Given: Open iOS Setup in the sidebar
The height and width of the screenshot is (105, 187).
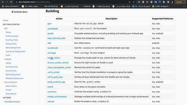Looking at the screenshot, I should click(8, 32).
